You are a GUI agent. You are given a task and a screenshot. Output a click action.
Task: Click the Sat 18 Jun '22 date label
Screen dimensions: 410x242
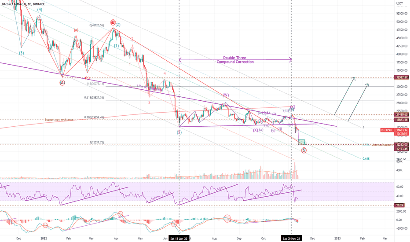179,238
